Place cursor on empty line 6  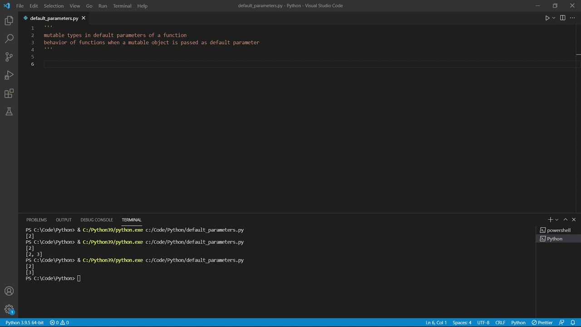click(309, 64)
